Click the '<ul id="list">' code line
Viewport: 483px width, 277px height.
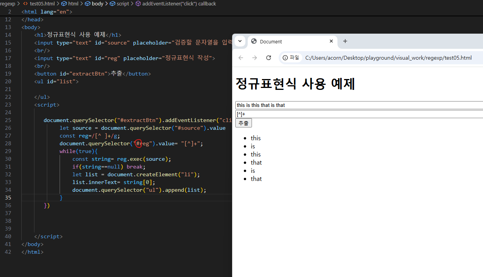[x=57, y=81]
